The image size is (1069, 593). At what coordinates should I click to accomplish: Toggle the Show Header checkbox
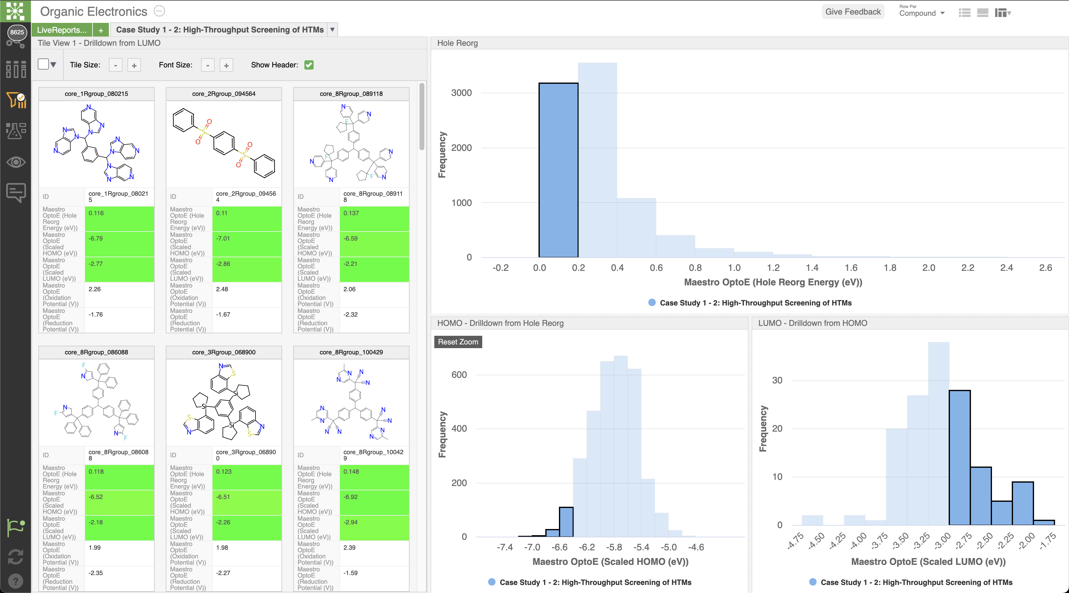coord(309,65)
